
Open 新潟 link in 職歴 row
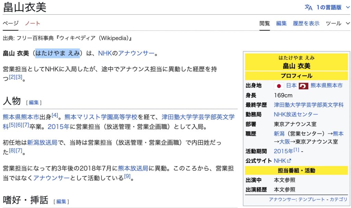point(279,134)
